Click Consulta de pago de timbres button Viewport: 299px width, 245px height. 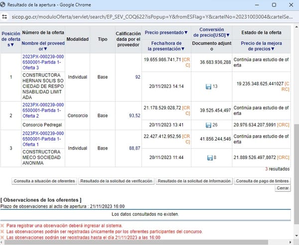(x=262, y=181)
